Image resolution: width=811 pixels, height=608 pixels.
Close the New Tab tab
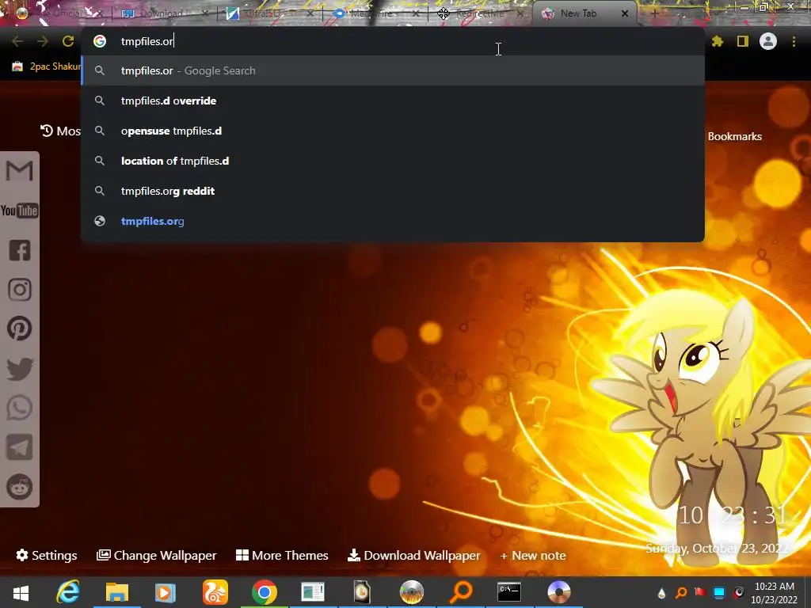(625, 14)
